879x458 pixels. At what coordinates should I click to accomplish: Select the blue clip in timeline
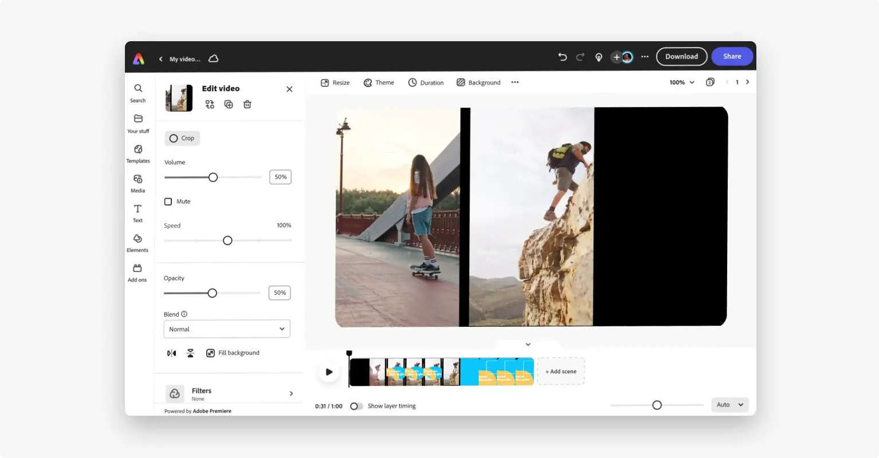497,372
